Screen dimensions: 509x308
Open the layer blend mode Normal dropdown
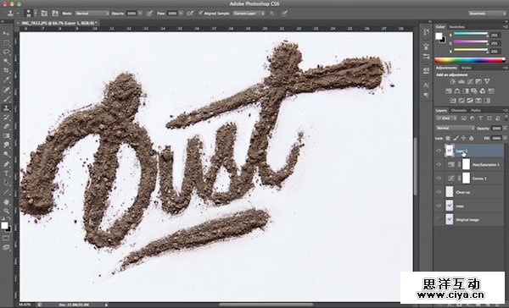coord(455,129)
